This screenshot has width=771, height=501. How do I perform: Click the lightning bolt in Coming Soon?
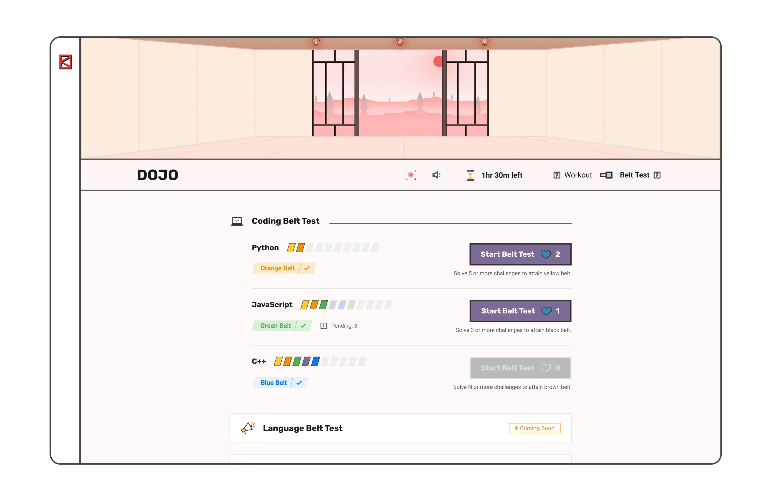coord(516,428)
